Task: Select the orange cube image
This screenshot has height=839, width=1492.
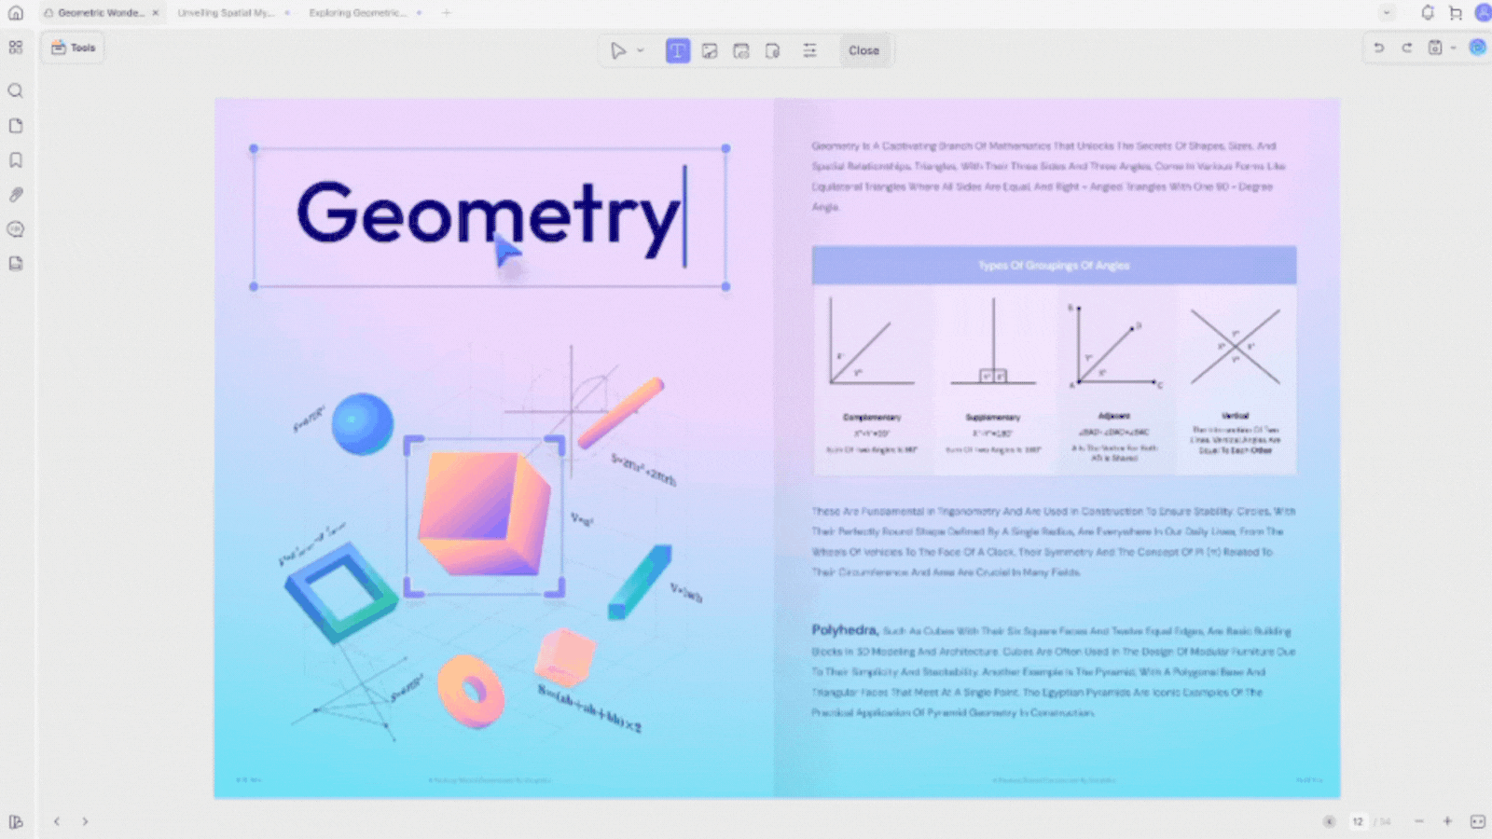Action: 485,516
